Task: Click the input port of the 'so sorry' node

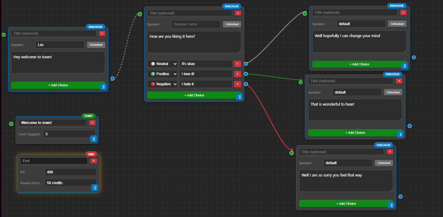Action: click(x=292, y=153)
